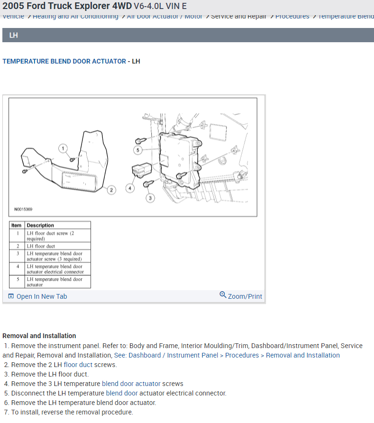Open the Temperature Blend breadcrumb link

click(346, 17)
